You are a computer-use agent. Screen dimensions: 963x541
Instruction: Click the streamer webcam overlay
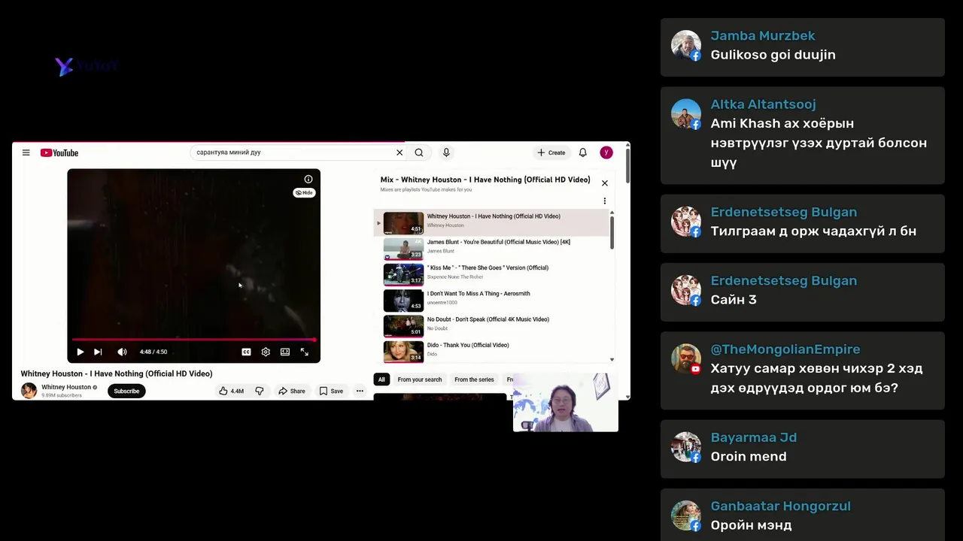[566, 403]
